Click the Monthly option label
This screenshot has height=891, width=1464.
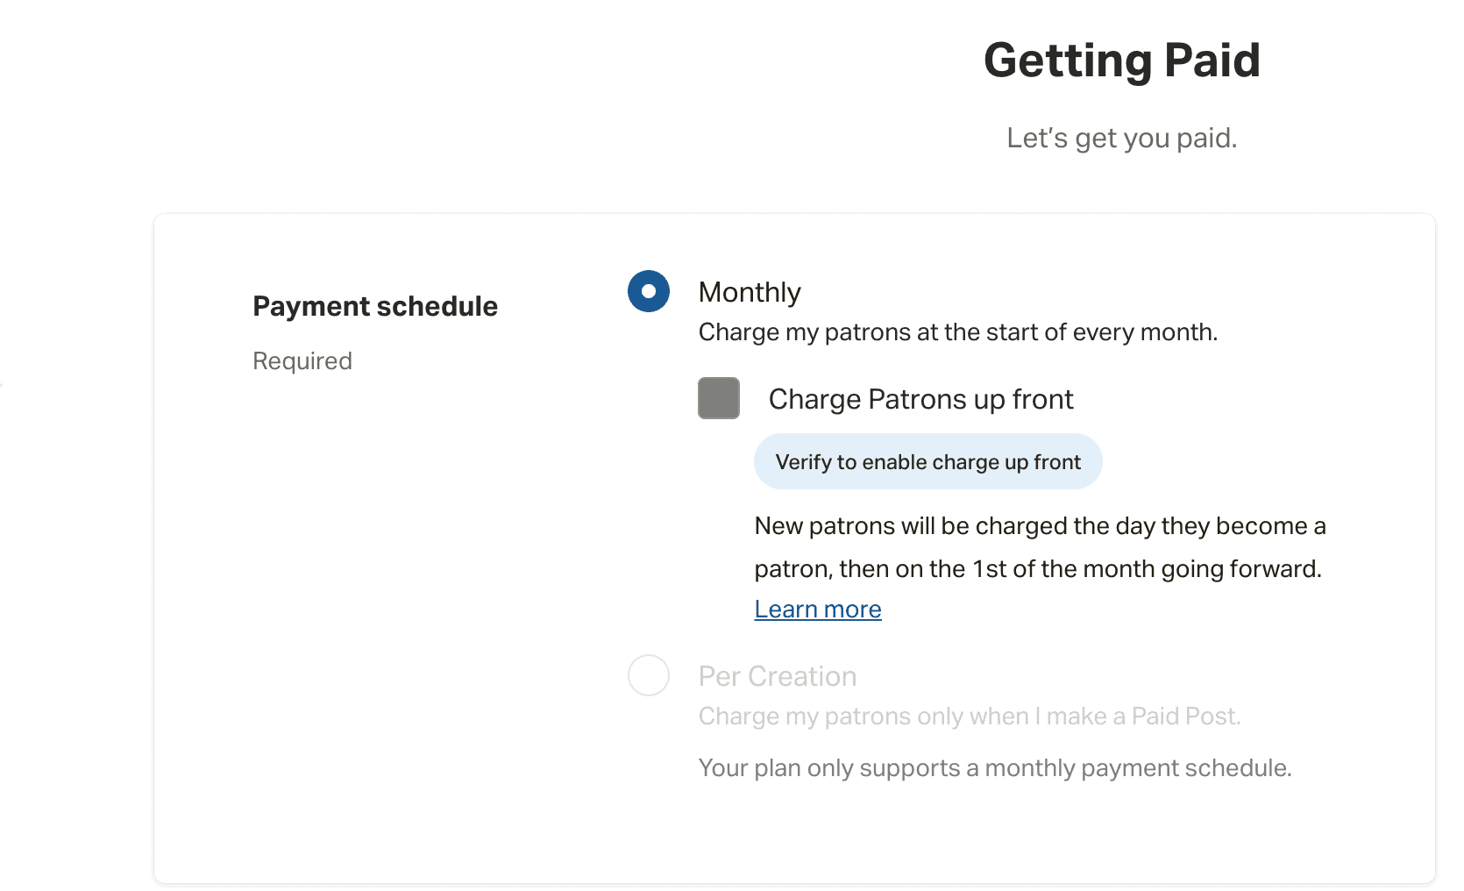click(750, 292)
